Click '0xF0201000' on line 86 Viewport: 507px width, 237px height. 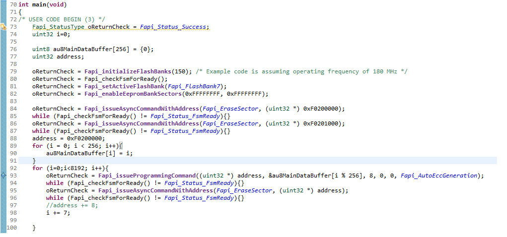point(321,123)
